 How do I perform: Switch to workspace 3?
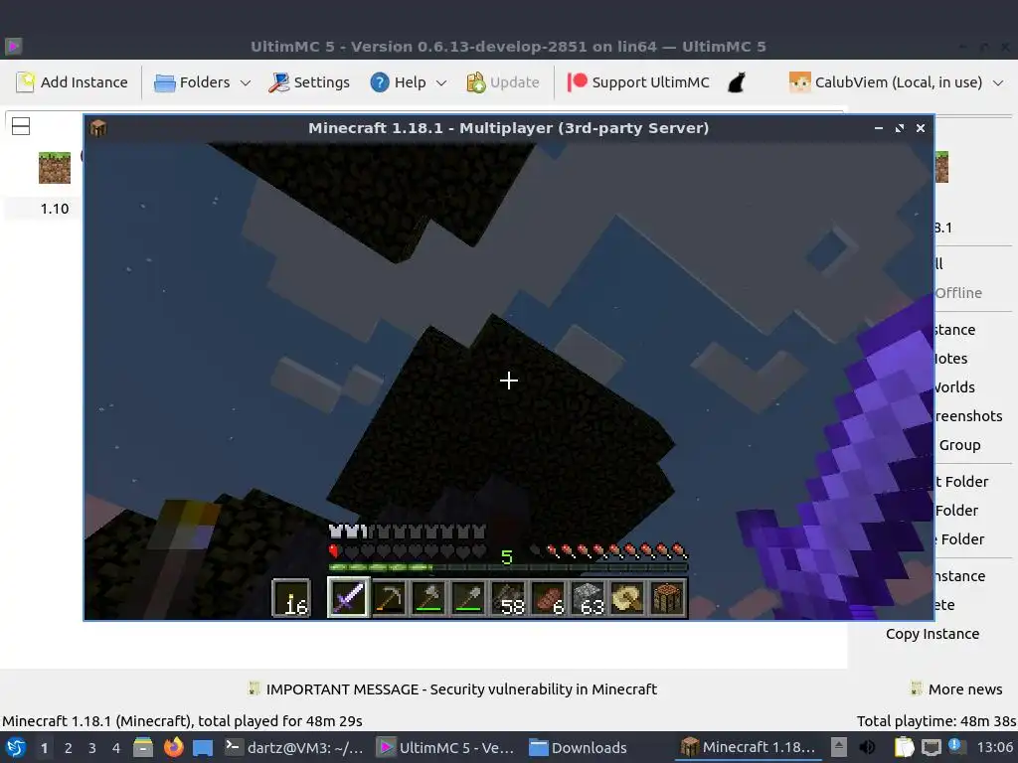point(92,748)
